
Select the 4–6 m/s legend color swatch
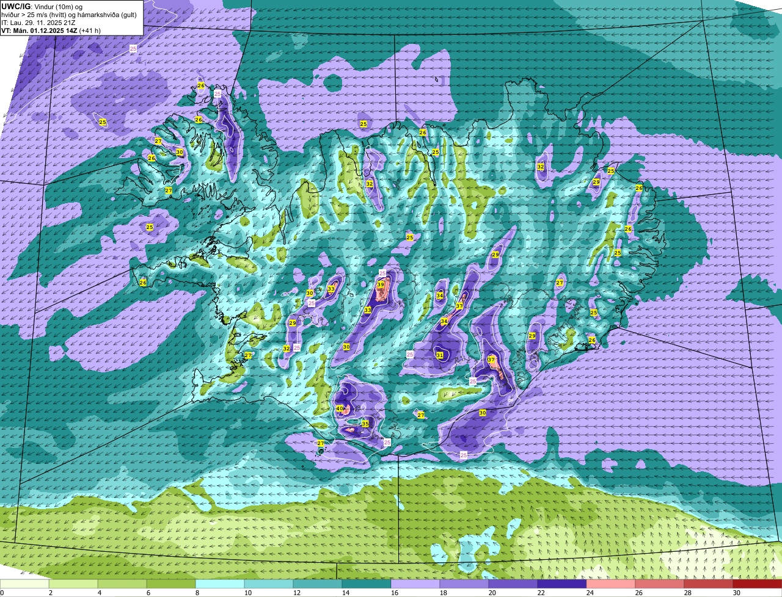122,584
